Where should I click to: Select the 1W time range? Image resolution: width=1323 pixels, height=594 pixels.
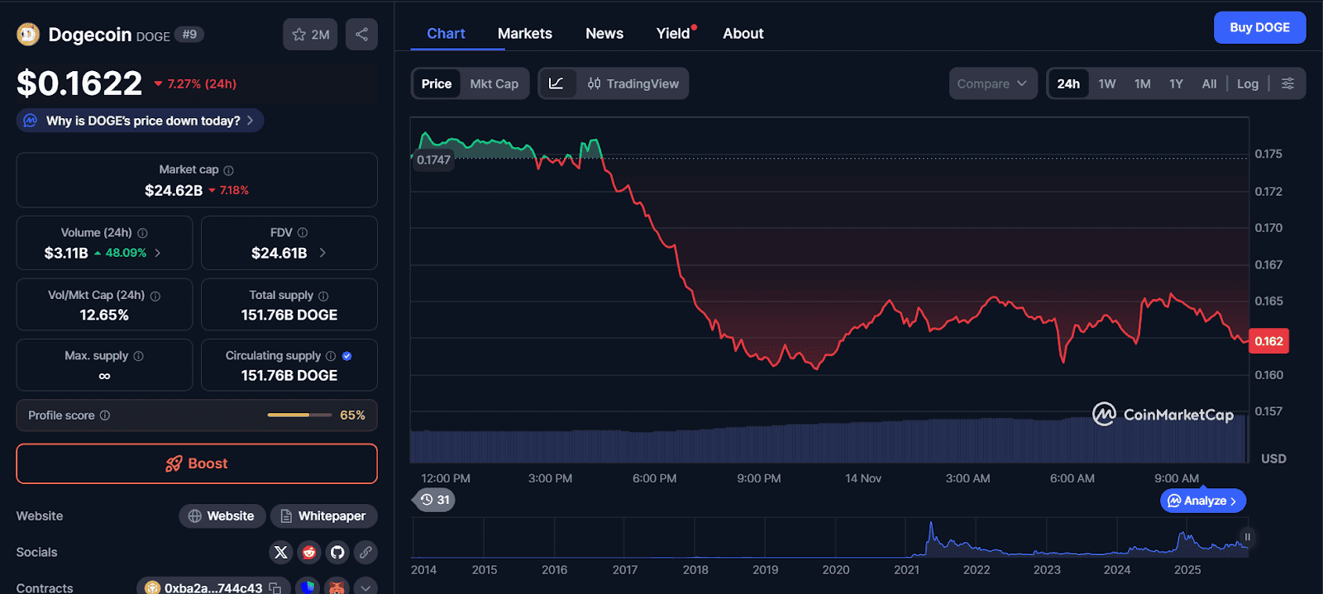pyautogui.click(x=1106, y=83)
